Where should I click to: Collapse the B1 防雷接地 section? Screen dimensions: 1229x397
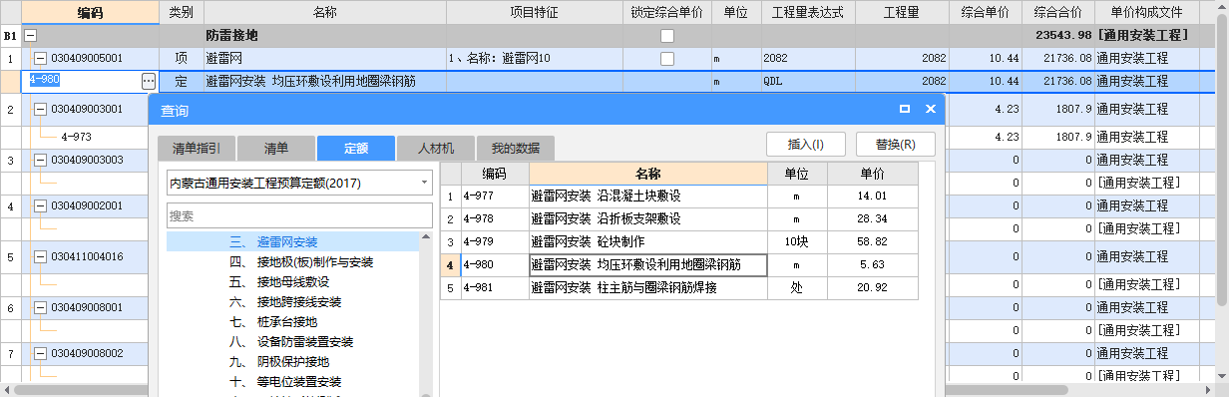(30, 35)
